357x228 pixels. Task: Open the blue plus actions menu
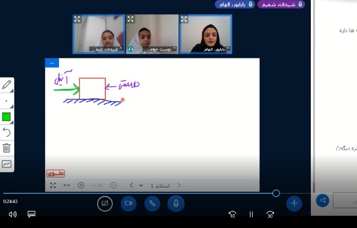tap(294, 203)
